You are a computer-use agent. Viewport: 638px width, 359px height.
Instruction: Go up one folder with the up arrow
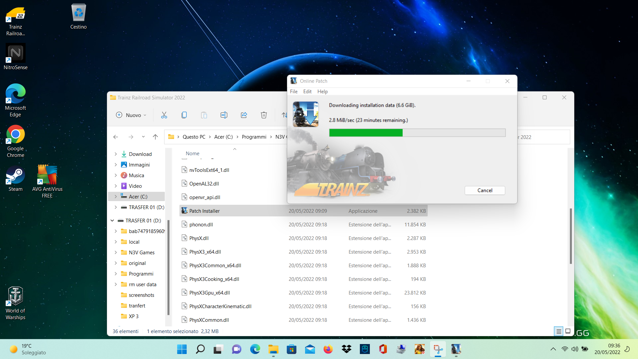(x=155, y=137)
